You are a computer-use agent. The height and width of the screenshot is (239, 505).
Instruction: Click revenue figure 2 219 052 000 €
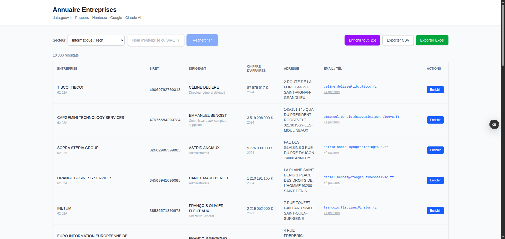(260, 209)
